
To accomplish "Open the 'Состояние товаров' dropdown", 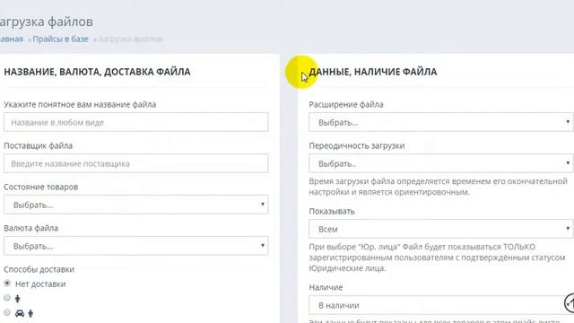I will [x=135, y=205].
